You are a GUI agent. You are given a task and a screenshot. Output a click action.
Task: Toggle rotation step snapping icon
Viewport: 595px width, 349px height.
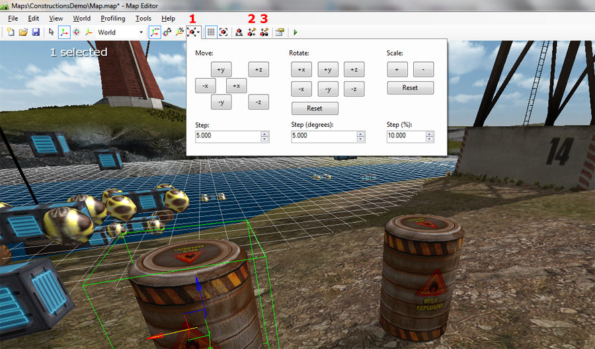tap(167, 32)
